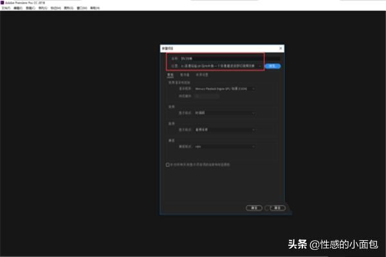Image resolution: width=386 pixels, height=257 pixels.
Task: Click the Premiere Pro app icon in title bar
Action: click(3, 3)
